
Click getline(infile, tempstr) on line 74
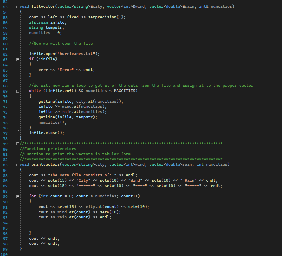(67, 117)
